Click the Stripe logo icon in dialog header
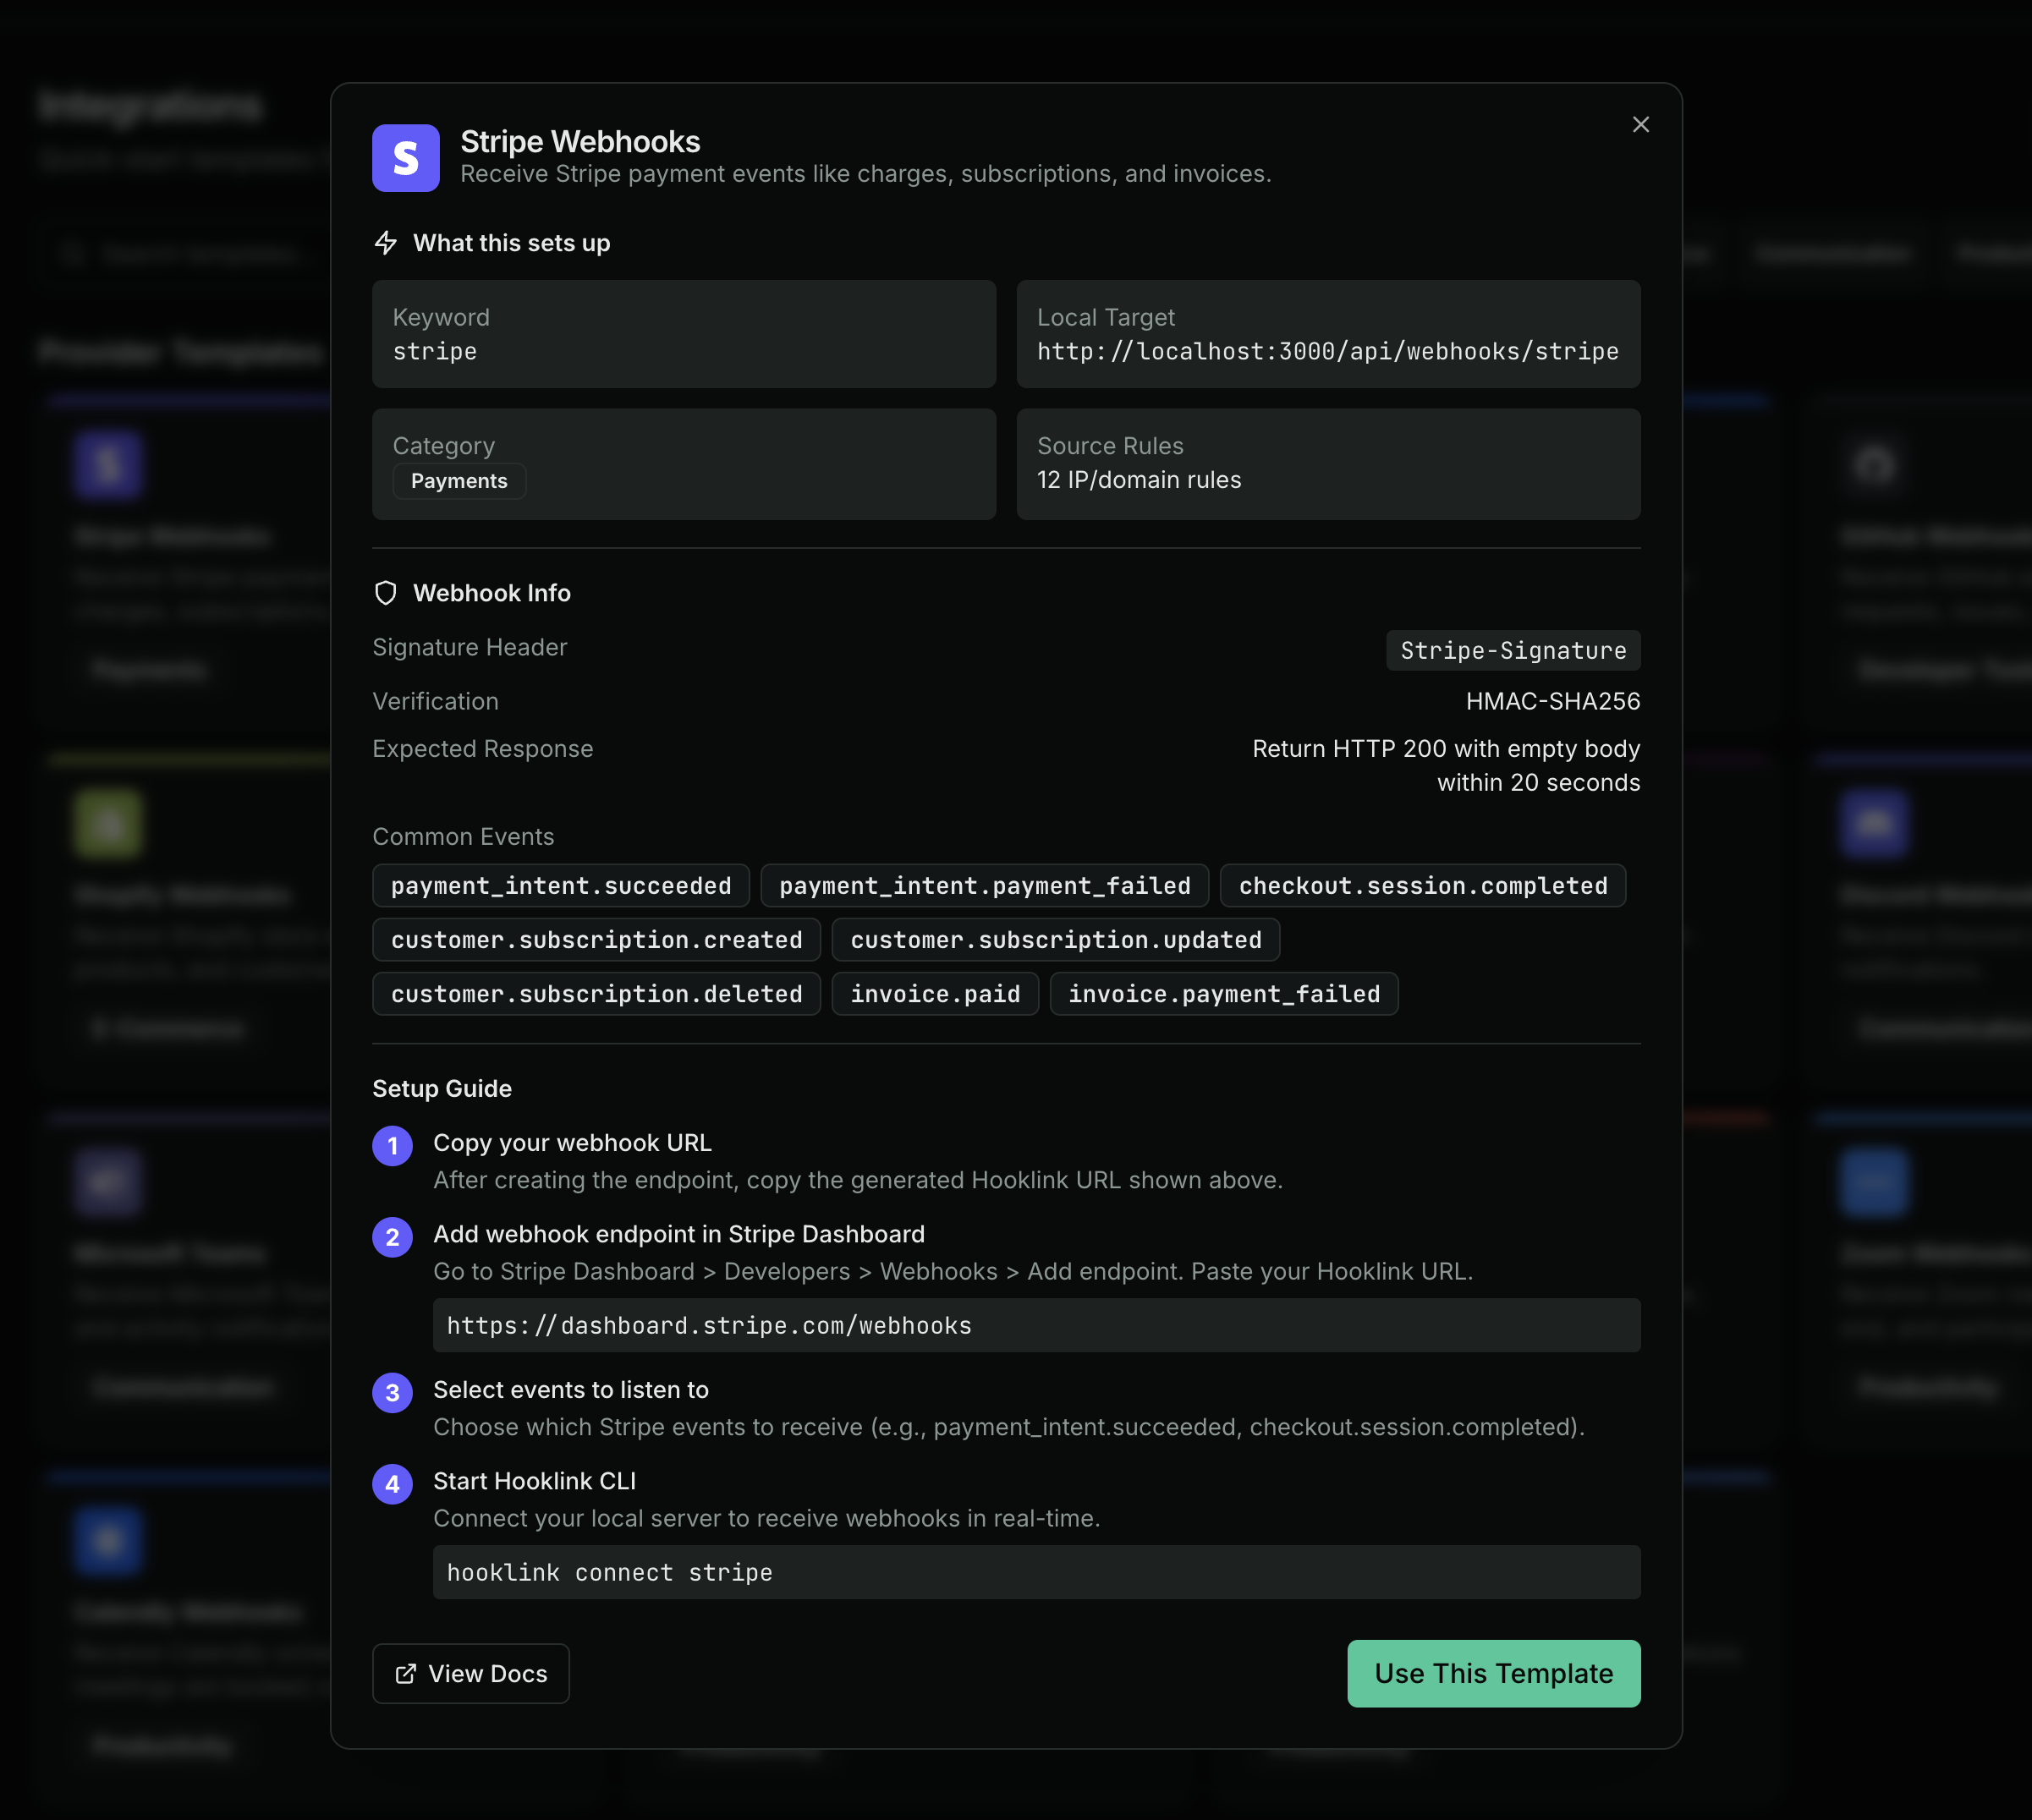The height and width of the screenshot is (1820, 2032). [404, 157]
